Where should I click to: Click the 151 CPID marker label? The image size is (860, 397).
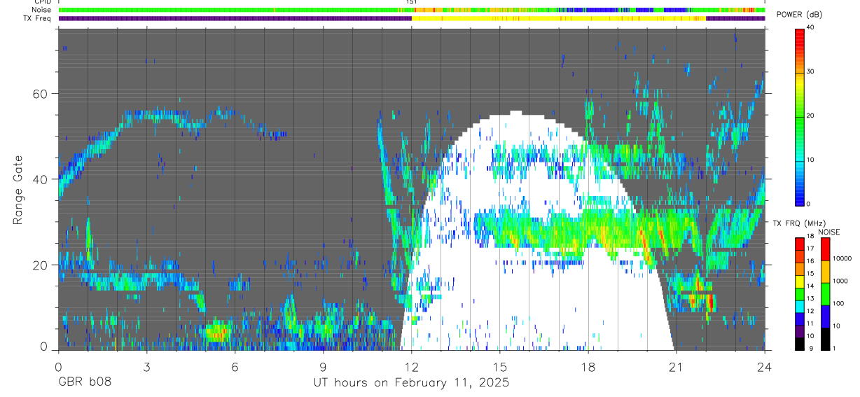[412, 2]
